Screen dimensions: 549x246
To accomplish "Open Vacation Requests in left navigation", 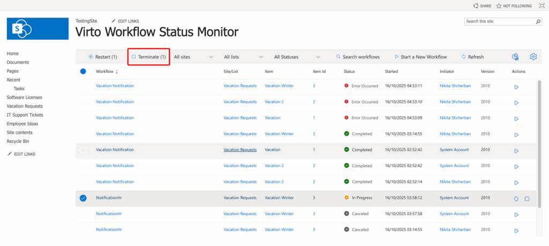I will tap(24, 106).
